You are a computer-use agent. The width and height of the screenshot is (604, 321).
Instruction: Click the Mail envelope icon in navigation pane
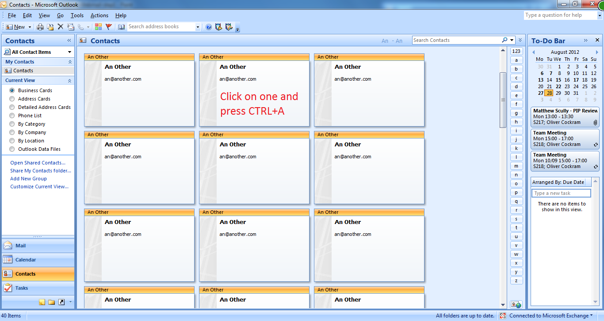[8, 246]
